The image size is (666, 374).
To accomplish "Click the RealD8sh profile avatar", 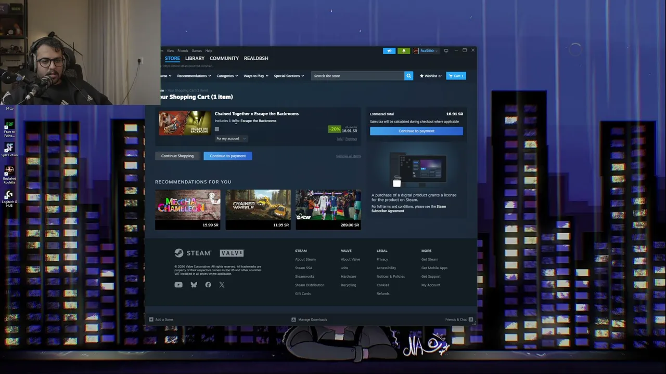I will click(x=416, y=51).
